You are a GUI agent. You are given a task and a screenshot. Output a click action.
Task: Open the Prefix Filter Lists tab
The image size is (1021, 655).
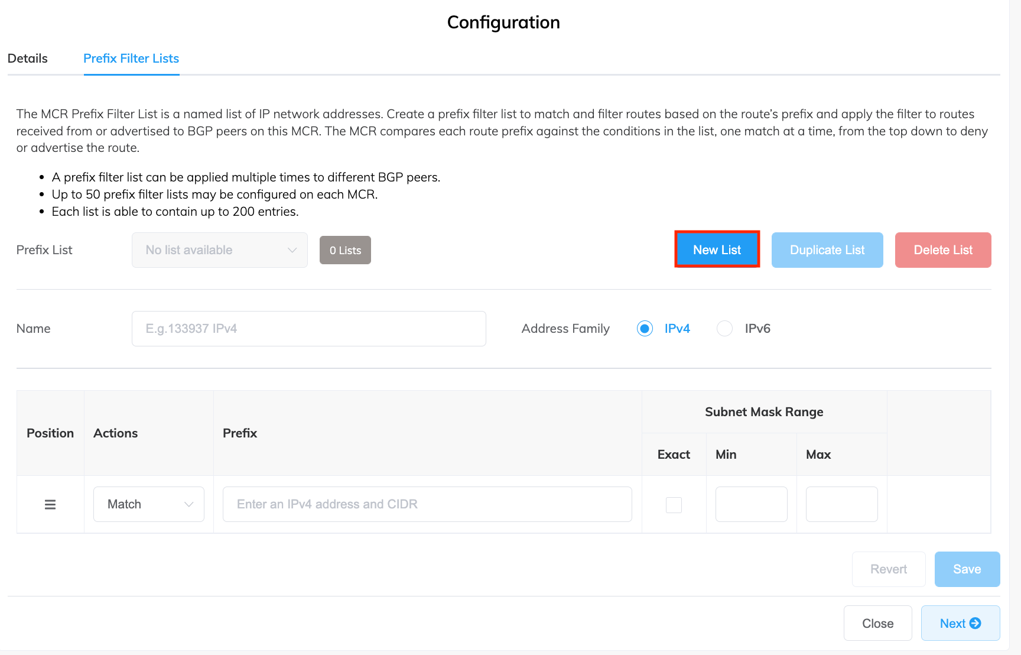[131, 59]
